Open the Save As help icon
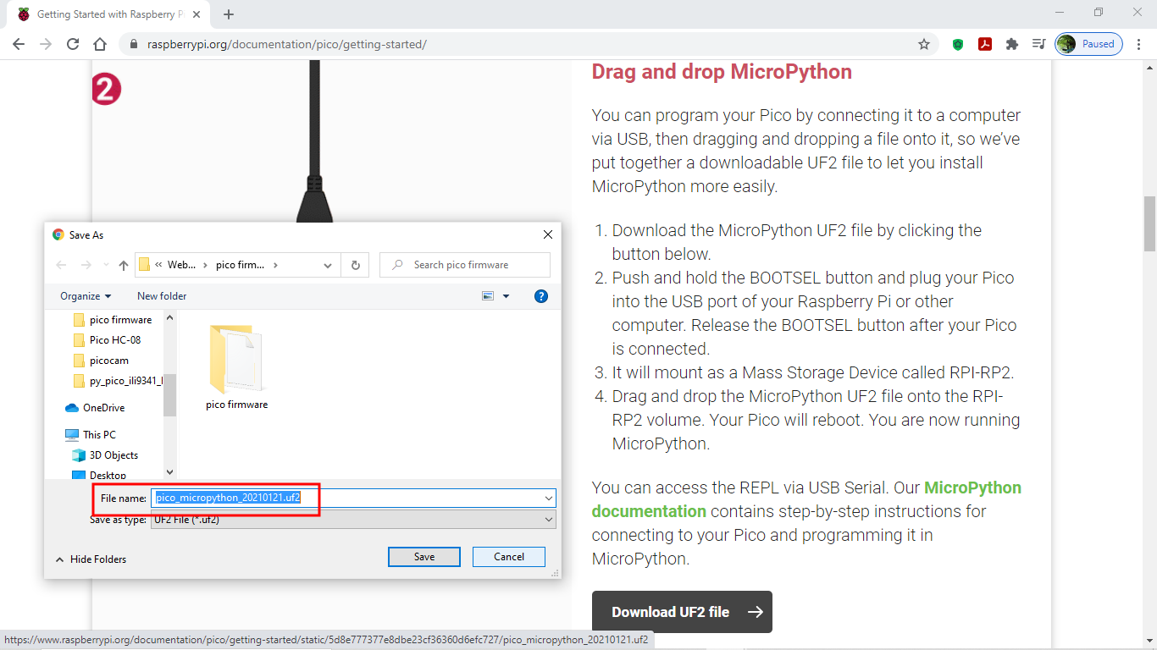This screenshot has width=1157, height=650. point(541,296)
